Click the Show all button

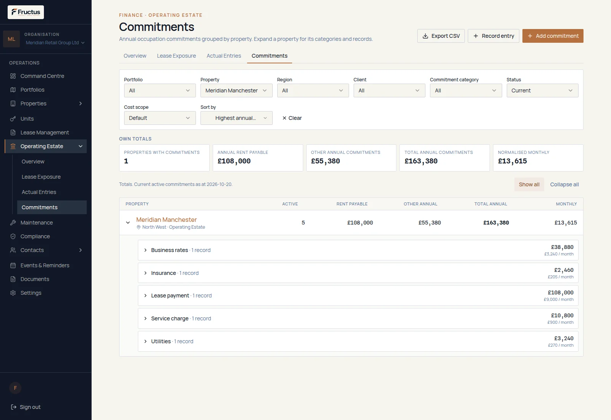[529, 184]
